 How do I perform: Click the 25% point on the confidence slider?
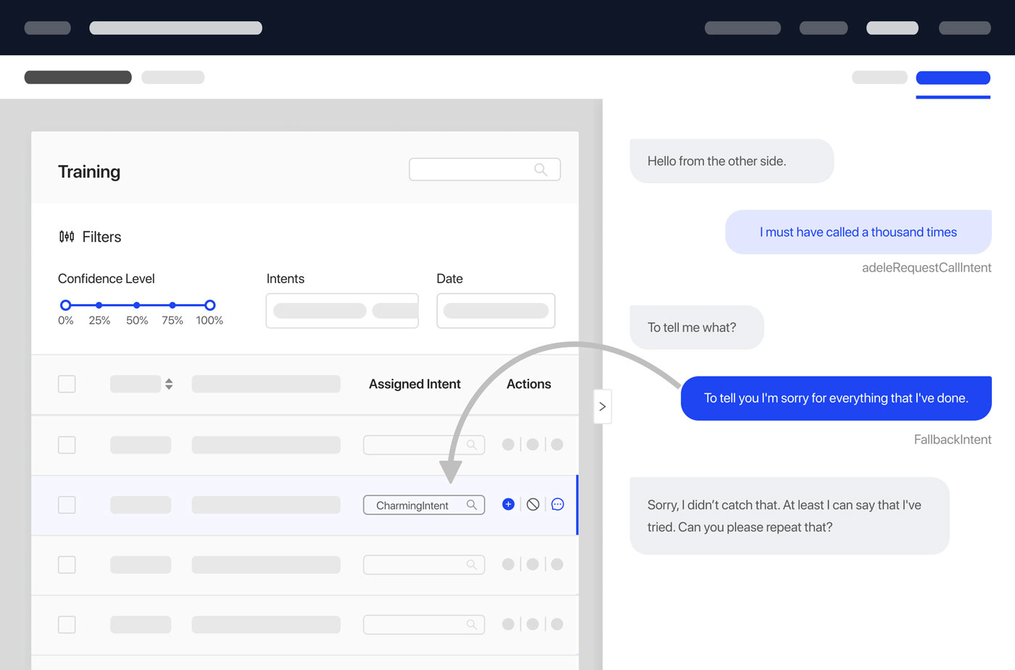(x=99, y=305)
